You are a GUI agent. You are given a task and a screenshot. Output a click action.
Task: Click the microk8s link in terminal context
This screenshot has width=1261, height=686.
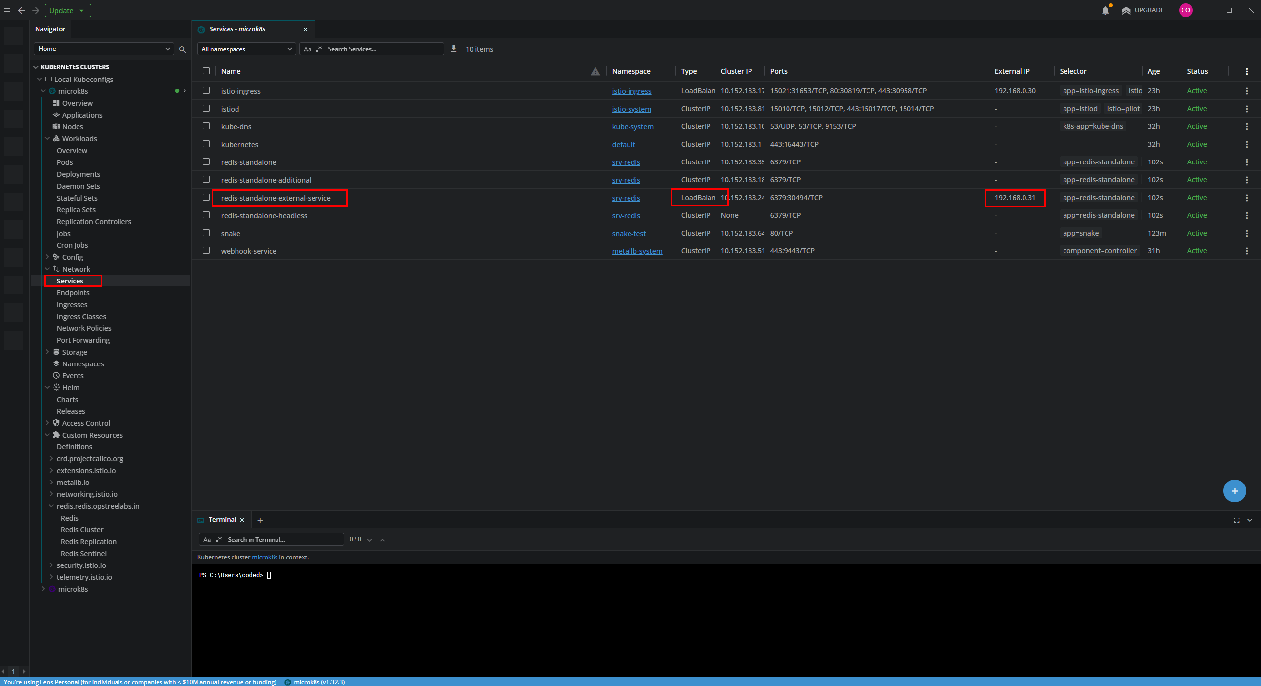point(265,557)
